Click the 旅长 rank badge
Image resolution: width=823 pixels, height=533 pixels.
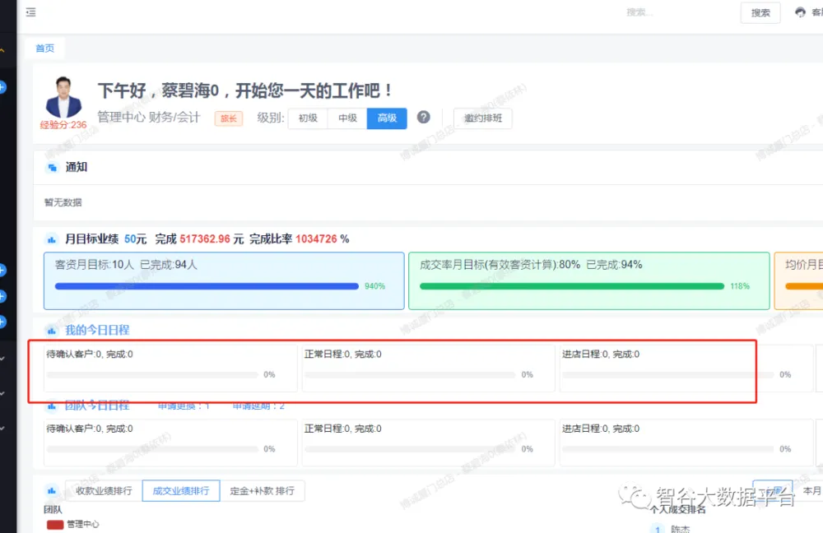228,118
